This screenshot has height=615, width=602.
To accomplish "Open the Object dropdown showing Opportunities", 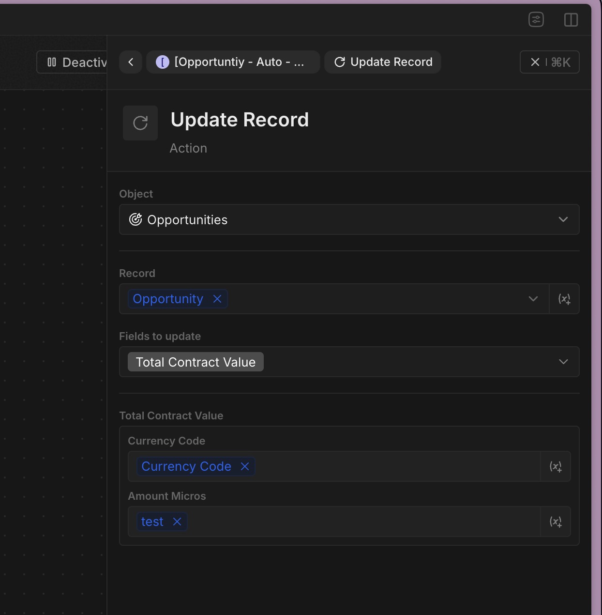I will 349,219.
